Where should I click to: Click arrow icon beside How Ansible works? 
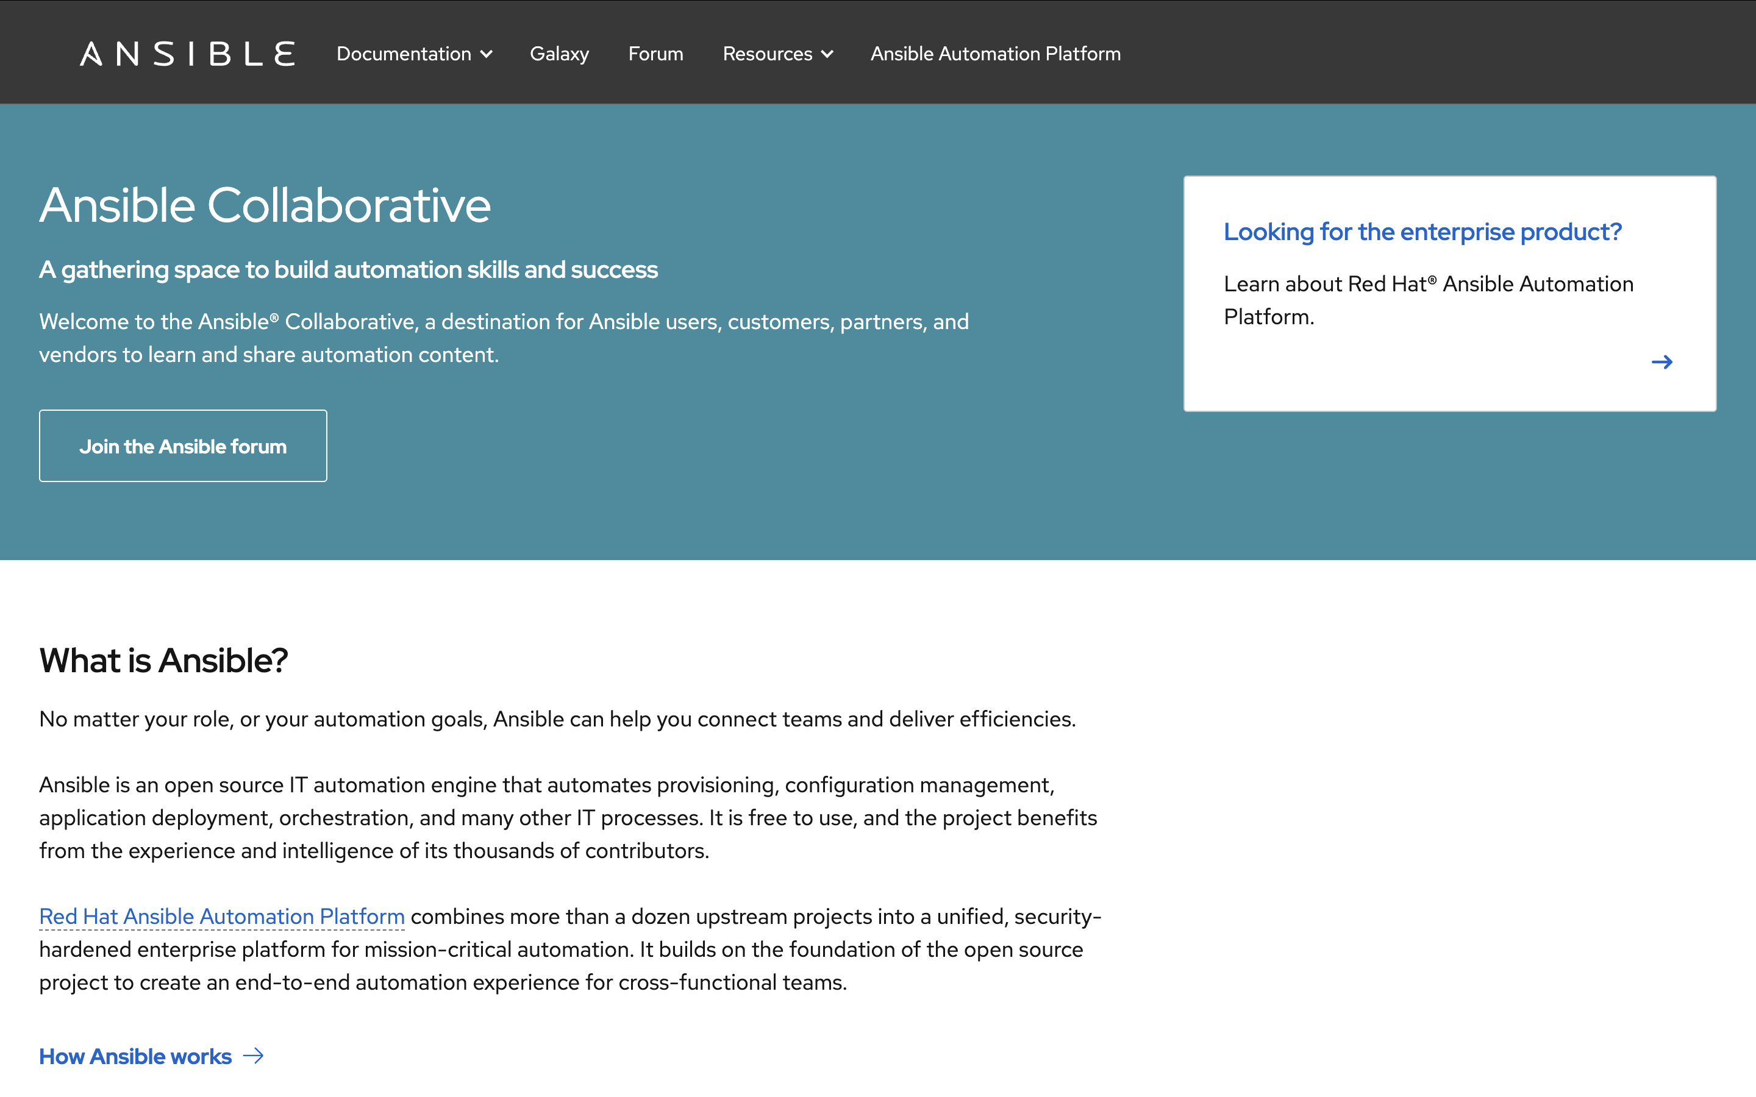[x=253, y=1056]
